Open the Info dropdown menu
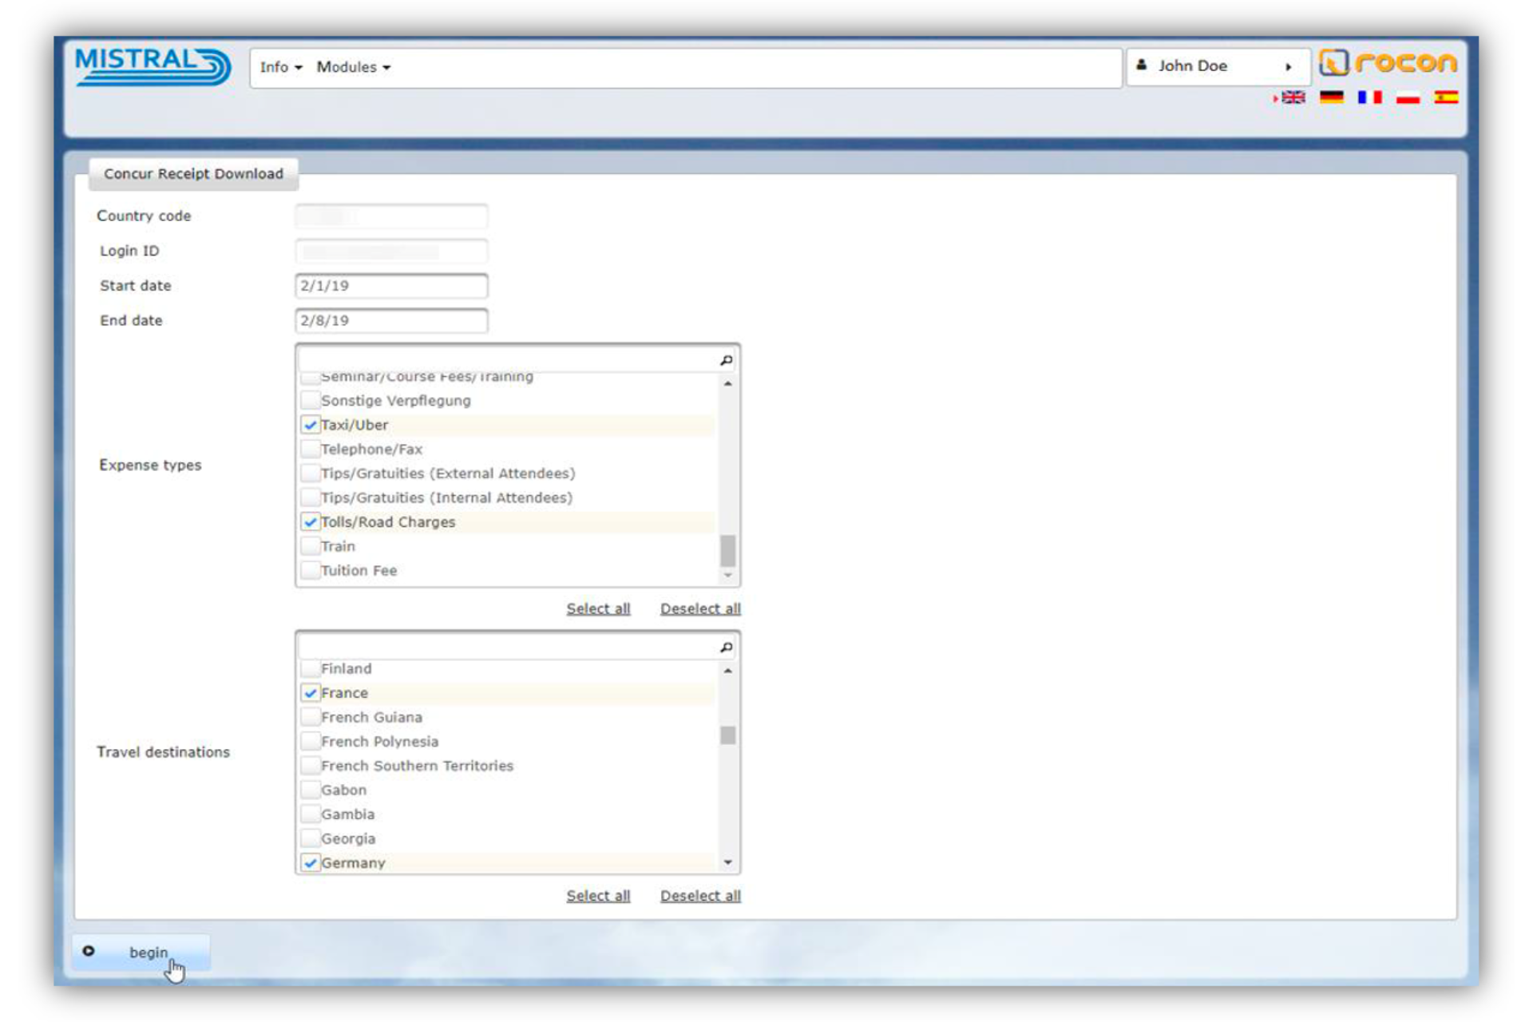Image resolution: width=1533 pixels, height=1022 pixels. 280,67
